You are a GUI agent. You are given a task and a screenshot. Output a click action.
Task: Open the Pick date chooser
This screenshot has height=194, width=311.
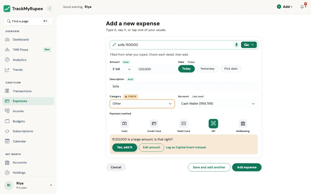point(231,69)
